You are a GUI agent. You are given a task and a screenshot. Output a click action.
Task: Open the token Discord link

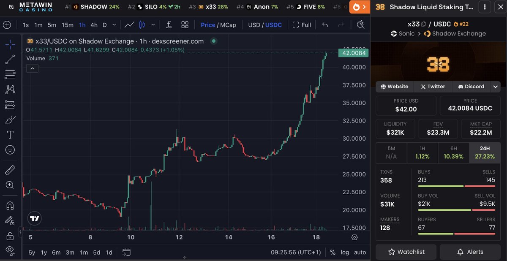click(471, 87)
